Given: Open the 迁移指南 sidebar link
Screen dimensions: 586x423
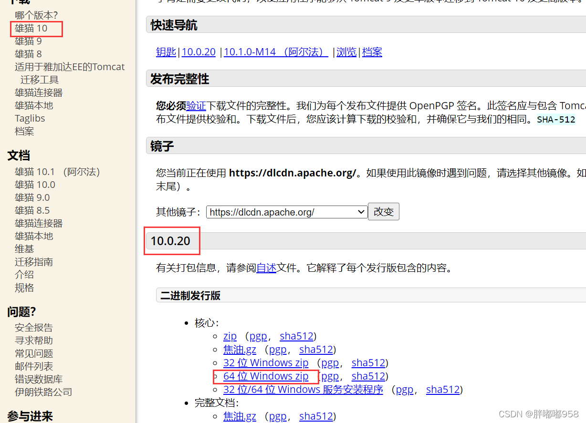Looking at the screenshot, I should click(x=34, y=262).
